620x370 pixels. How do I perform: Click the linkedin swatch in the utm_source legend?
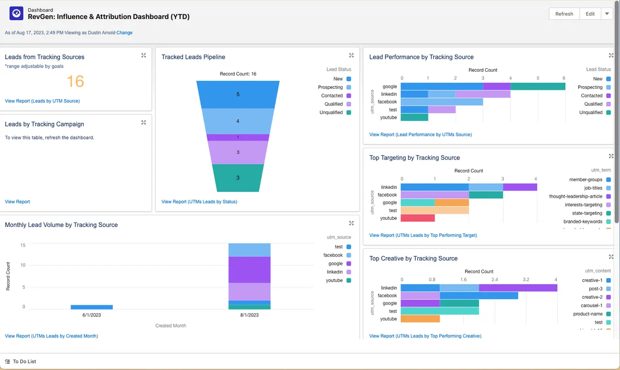[349, 272]
